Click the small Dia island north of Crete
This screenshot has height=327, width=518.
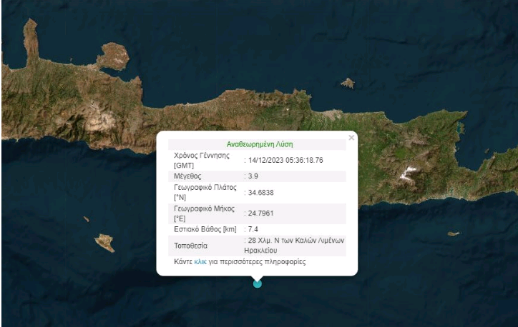tap(348, 84)
